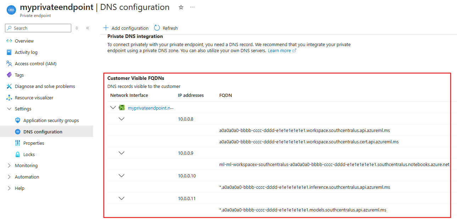Click the DNS private endpoint badge icon
This screenshot has width=457, height=220.
11,10
